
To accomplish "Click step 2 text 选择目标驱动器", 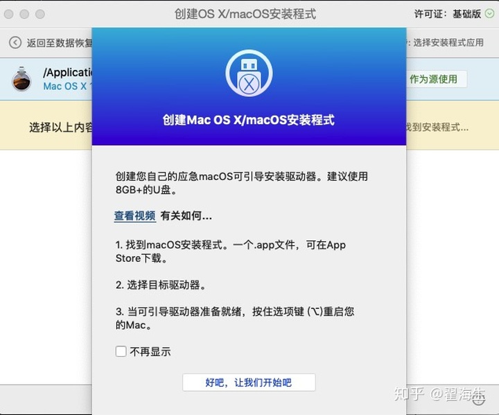I will point(160,285).
